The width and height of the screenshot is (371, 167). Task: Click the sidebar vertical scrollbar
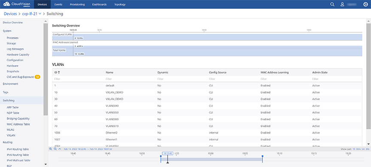click(46, 69)
